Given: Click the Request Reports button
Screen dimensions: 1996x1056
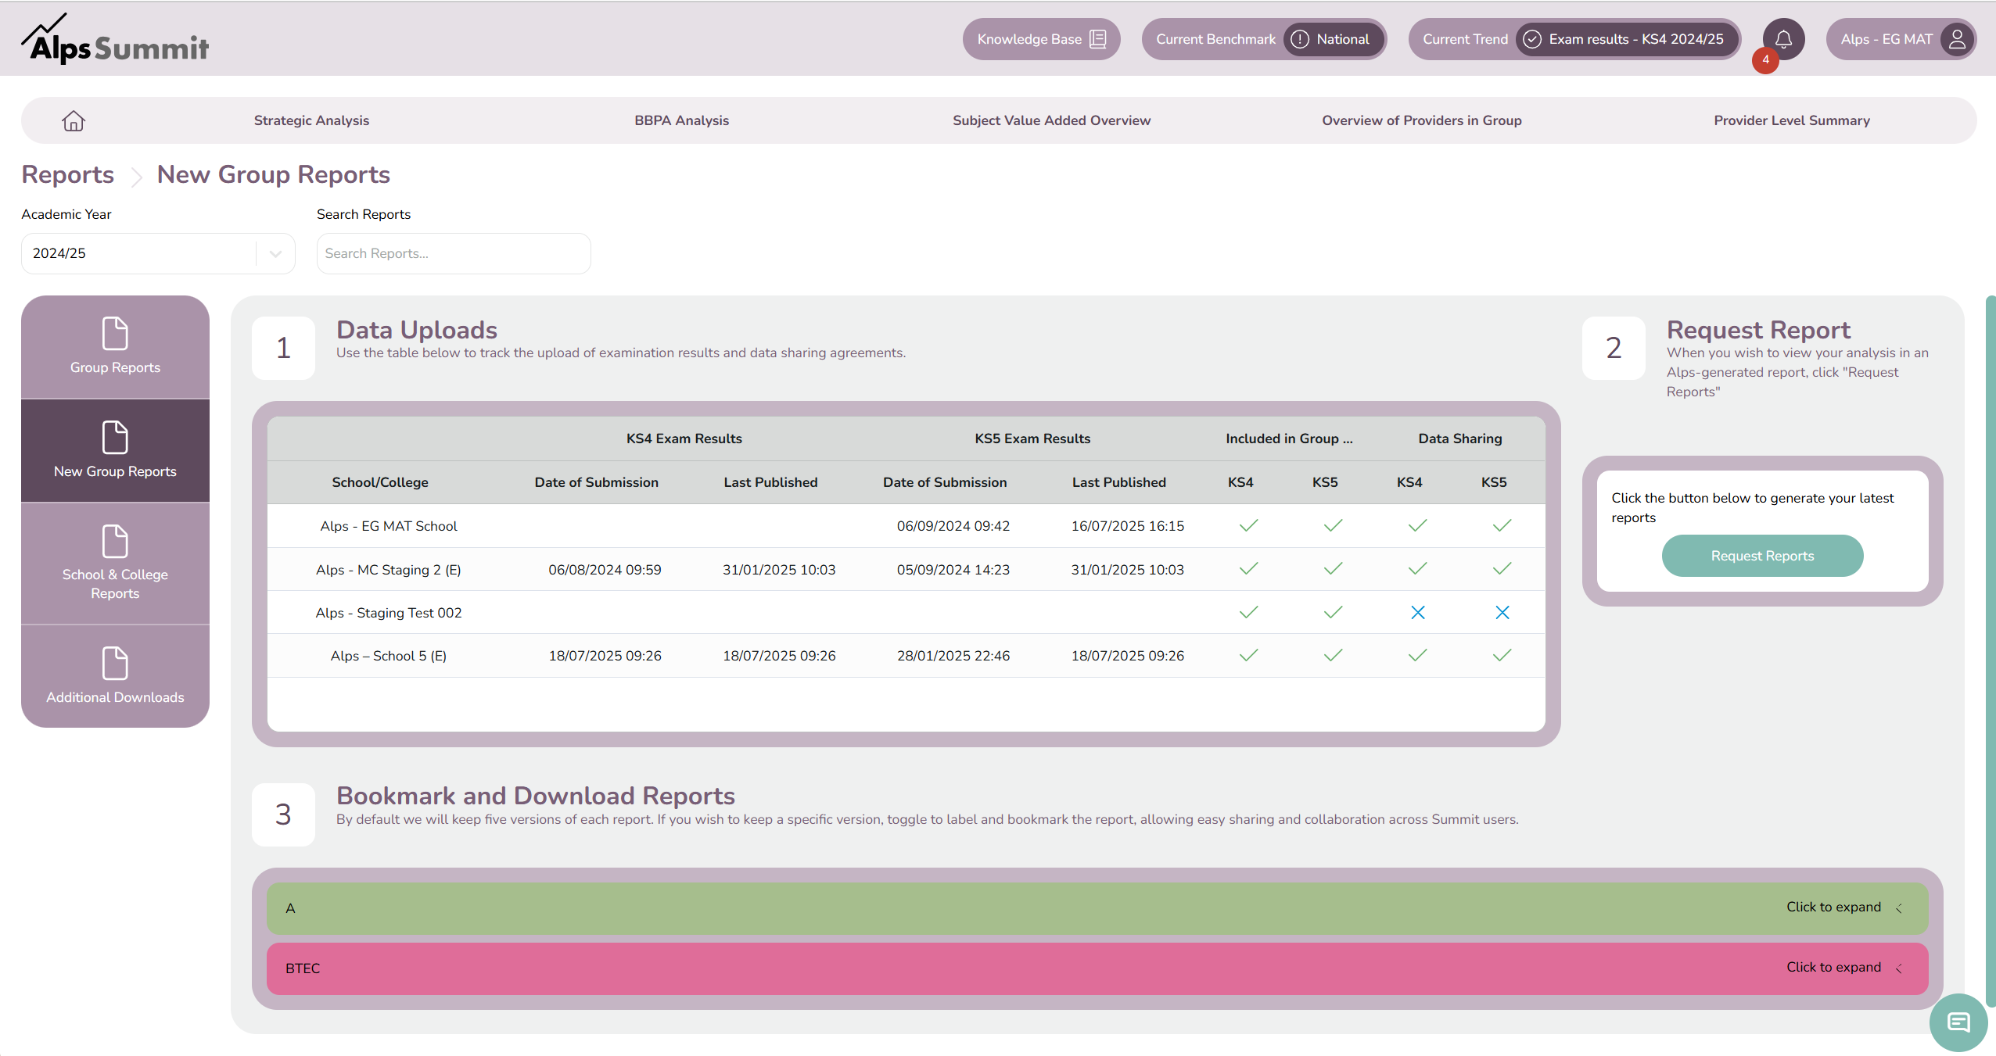Looking at the screenshot, I should [1762, 556].
